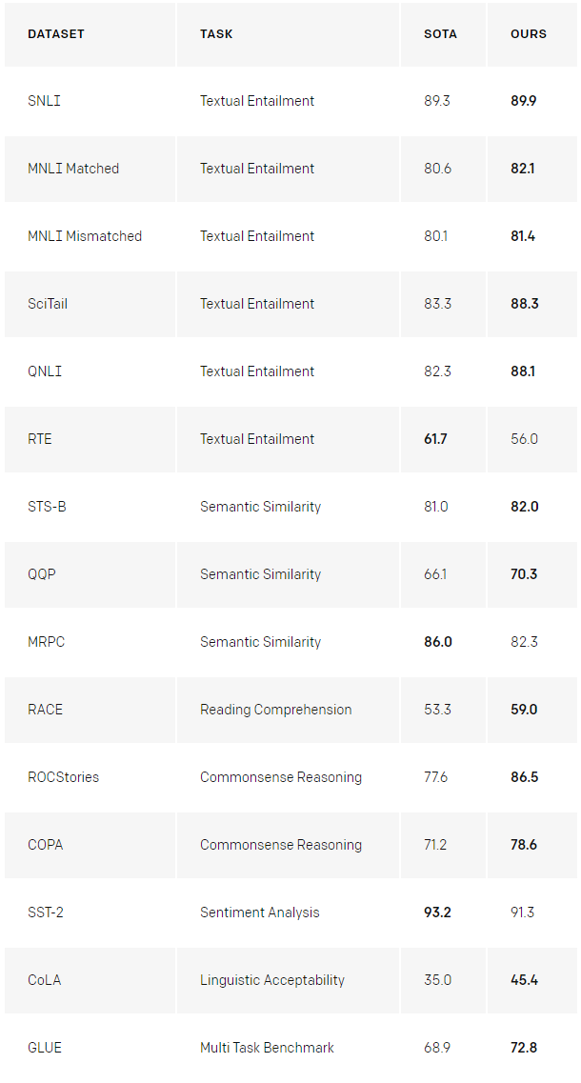Click the Reading Comprehension task cell

[x=275, y=710]
